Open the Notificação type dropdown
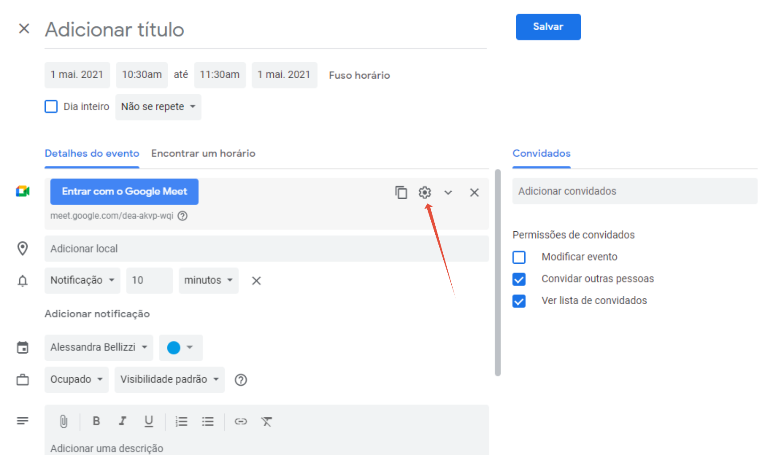Viewport: 765px width, 455px height. click(x=82, y=280)
